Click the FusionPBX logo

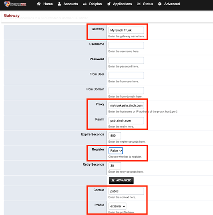(15, 4)
